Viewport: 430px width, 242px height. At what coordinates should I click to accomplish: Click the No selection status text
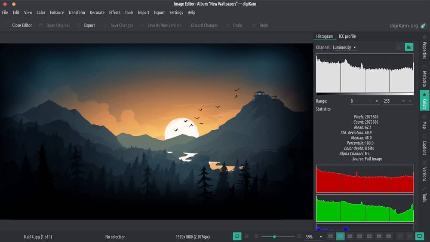coord(115,237)
